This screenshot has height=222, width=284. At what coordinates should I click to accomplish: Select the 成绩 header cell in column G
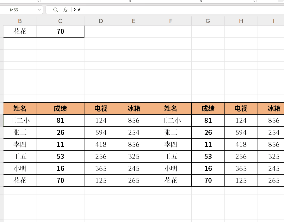coord(208,108)
